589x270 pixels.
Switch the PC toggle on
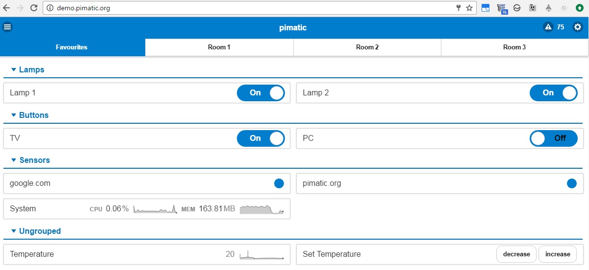pos(553,138)
